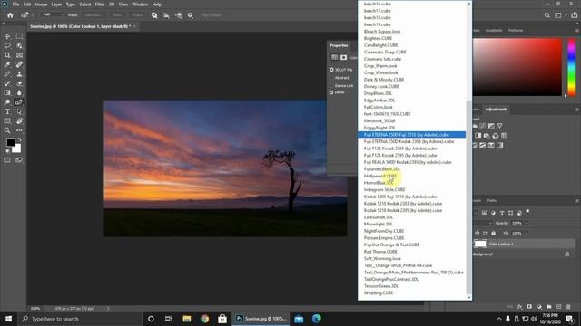Select the Freeform Pen tool
Screen dimensions: 581x326
(19, 102)
